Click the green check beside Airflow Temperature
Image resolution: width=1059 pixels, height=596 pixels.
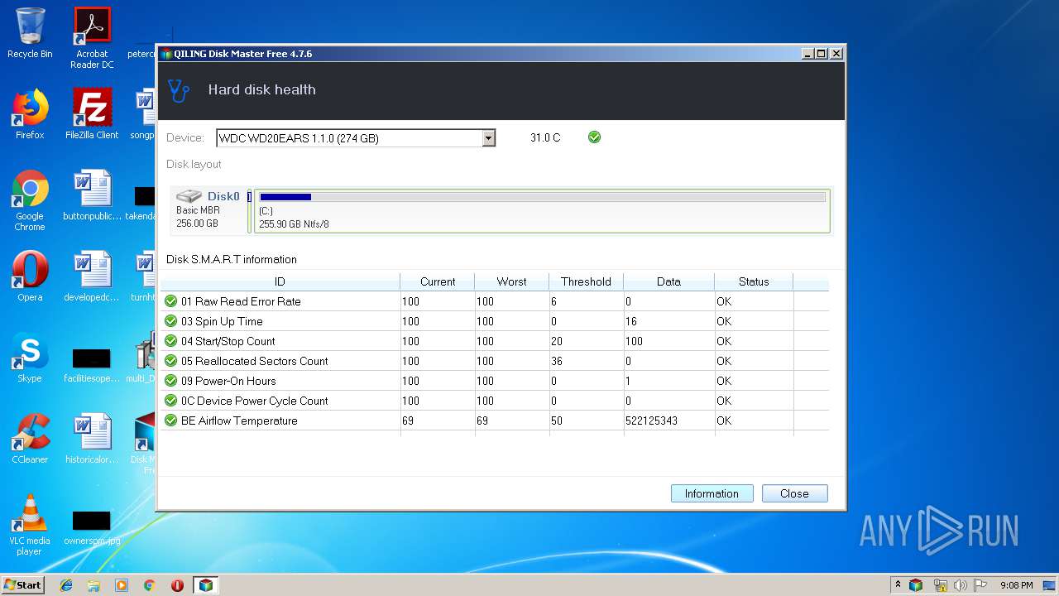coord(171,421)
